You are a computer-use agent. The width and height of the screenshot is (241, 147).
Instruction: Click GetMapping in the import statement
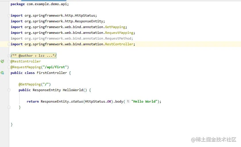115,27
